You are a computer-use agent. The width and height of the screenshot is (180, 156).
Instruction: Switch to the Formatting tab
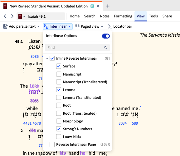point(123,16)
